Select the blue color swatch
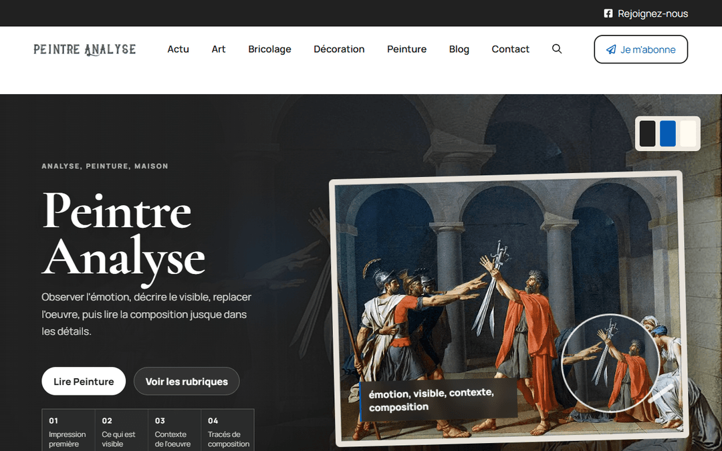Image resolution: width=722 pixels, height=451 pixels. coord(668,134)
